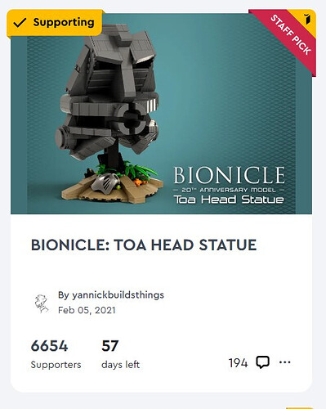Click the Feb 05, 2021 publish date
The height and width of the screenshot is (409, 326).
click(87, 310)
